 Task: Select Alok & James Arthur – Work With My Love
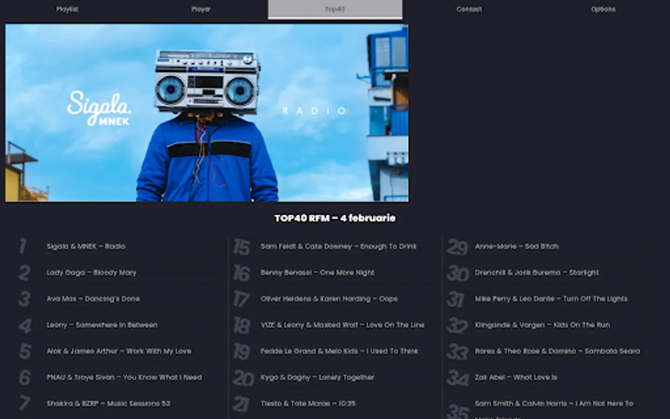pos(119,351)
